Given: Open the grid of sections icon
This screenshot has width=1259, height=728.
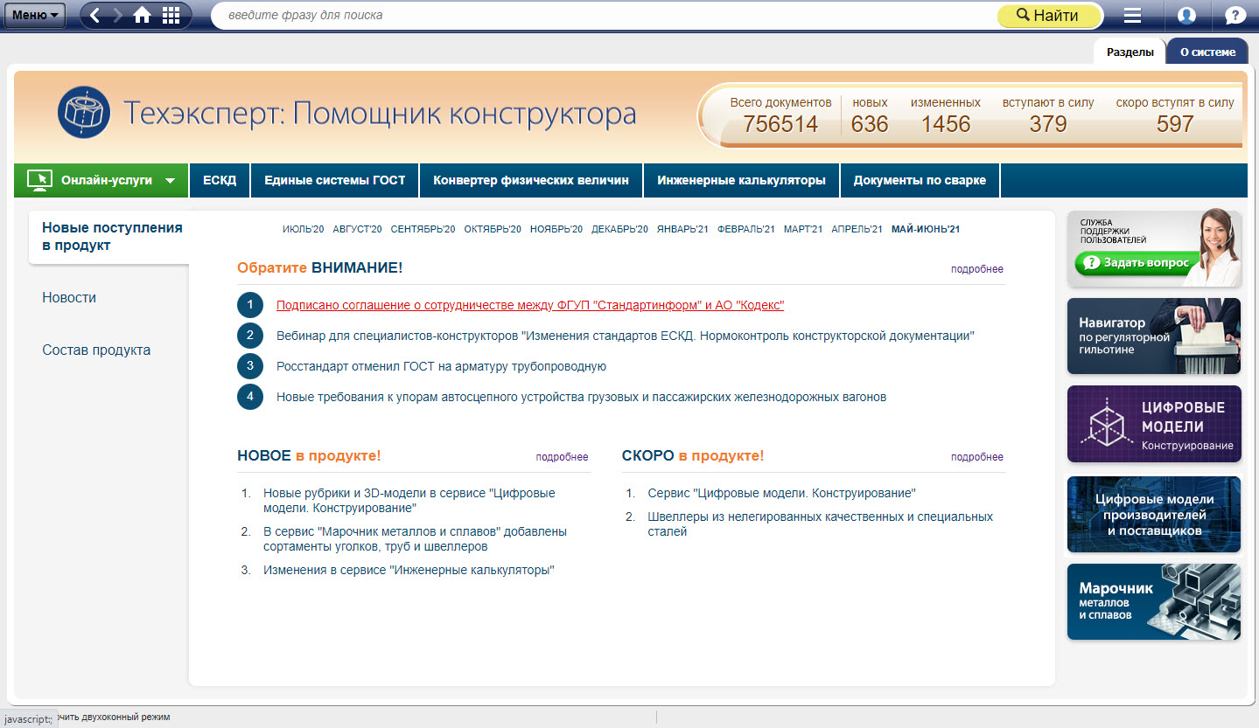Looking at the screenshot, I should pyautogui.click(x=171, y=15).
